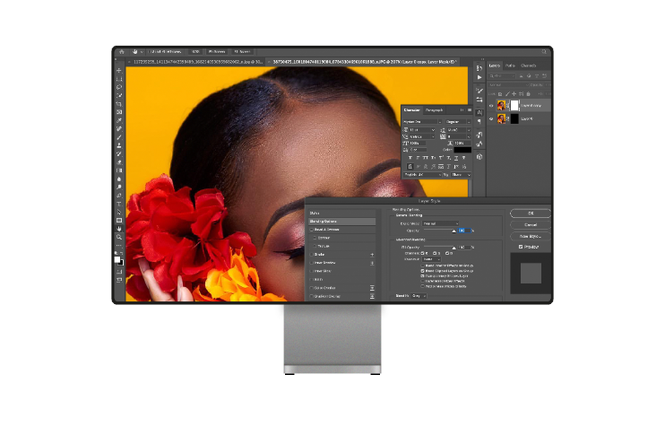Add another Inner Shadow with plus icon

pos(372,263)
